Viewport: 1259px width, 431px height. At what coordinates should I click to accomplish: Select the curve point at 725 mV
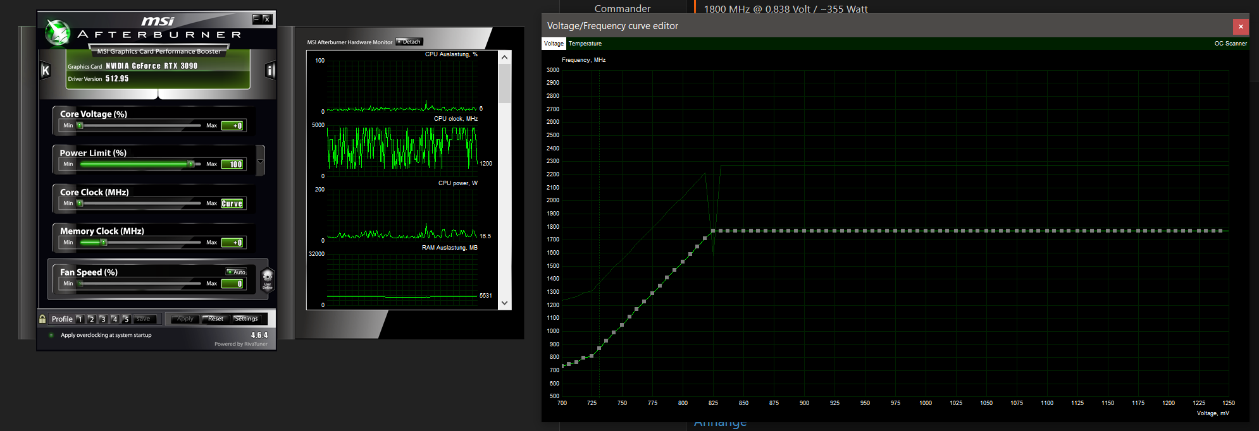tap(592, 356)
